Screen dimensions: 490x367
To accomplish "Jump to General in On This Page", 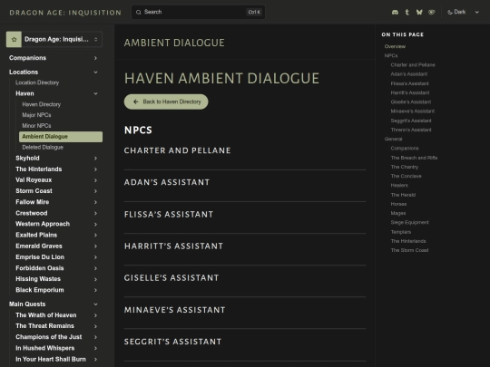I will coord(393,139).
